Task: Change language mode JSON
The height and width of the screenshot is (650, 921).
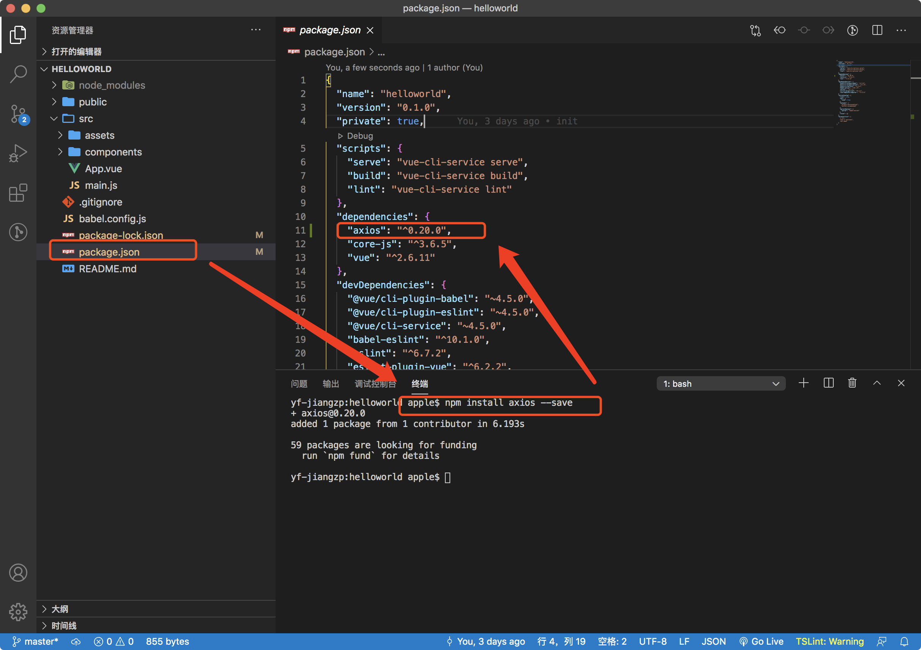Action: (714, 642)
